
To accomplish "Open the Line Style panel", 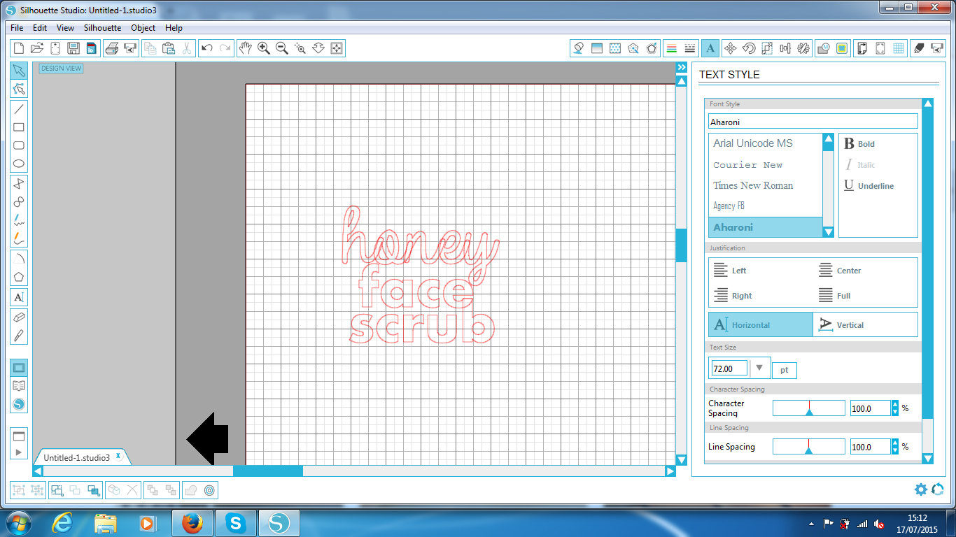I will [x=690, y=48].
